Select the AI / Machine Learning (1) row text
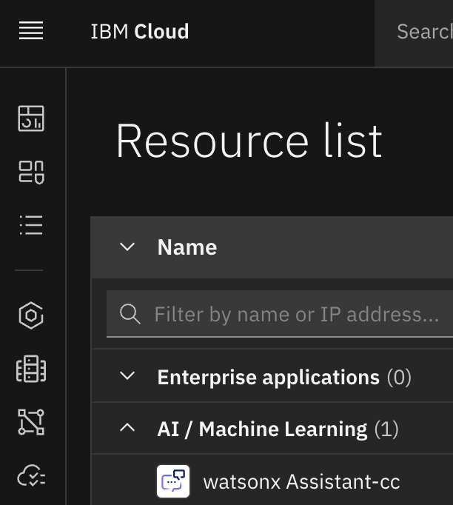 tap(278, 429)
